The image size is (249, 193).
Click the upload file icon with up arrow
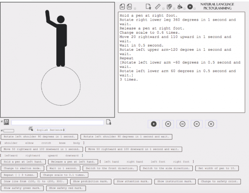point(148,7)
